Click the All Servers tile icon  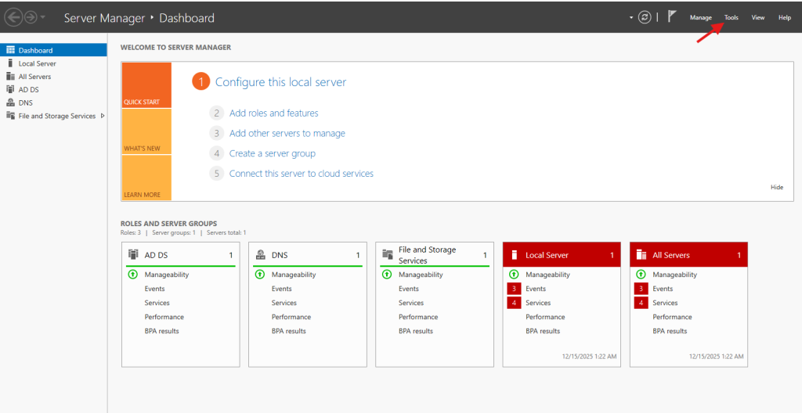point(641,255)
